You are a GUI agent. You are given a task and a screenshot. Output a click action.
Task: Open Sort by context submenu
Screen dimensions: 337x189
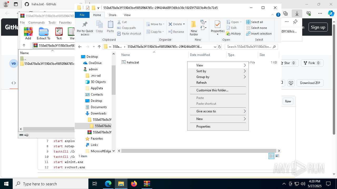tap(218, 71)
